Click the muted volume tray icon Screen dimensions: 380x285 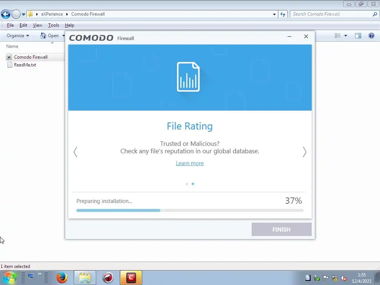tap(344, 278)
